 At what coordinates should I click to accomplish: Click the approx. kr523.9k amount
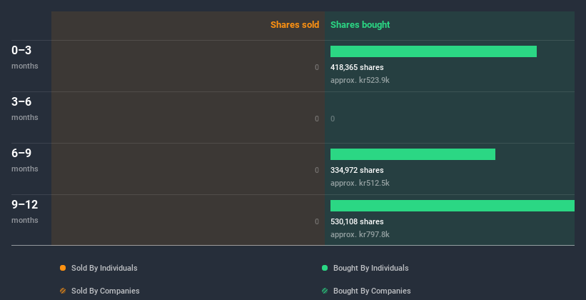pyautogui.click(x=360, y=80)
